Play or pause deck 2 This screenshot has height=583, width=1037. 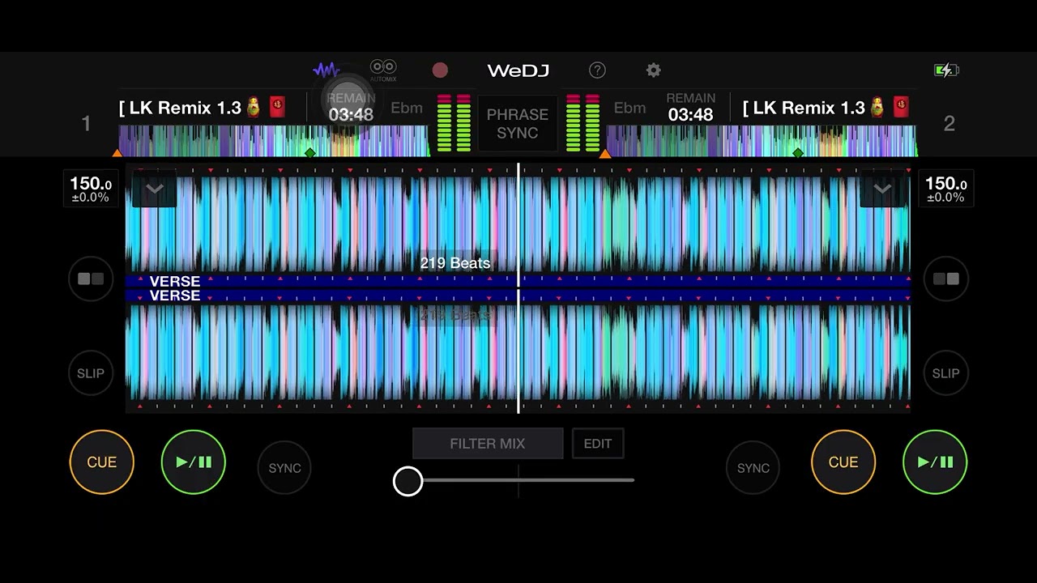click(x=935, y=462)
